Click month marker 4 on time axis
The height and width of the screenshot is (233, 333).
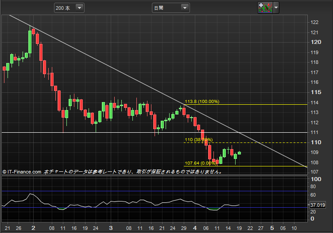(195, 228)
